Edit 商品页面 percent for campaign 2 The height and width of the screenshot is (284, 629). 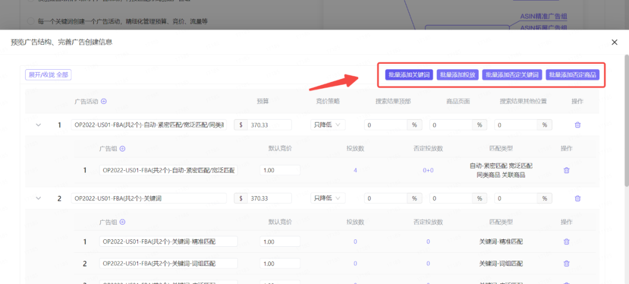click(451, 199)
